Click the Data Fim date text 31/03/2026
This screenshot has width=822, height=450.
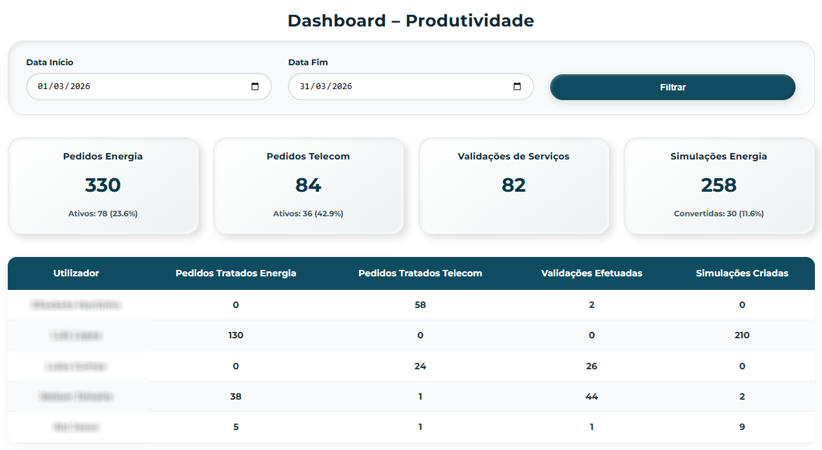coord(326,87)
